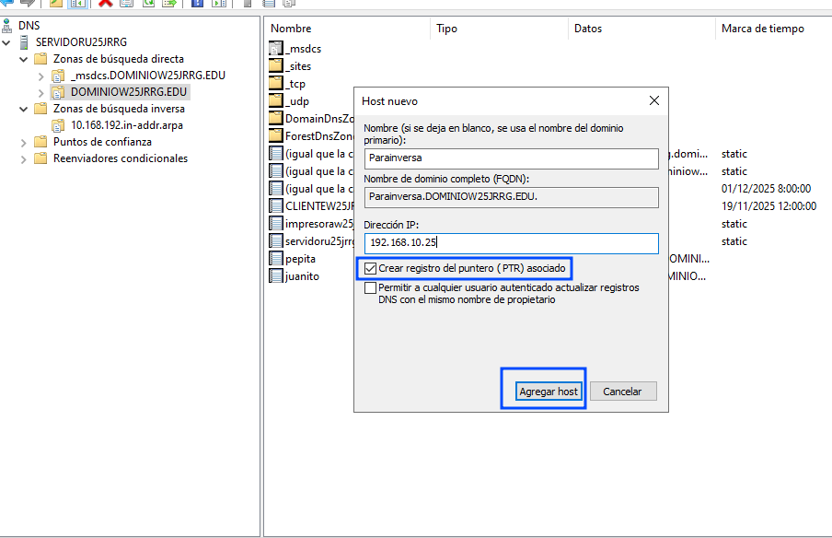Click the FQDN field Parainversa.DOMINIOW25JRRG.EDU.
Viewport: 832px width, 538px height.
[x=512, y=197]
